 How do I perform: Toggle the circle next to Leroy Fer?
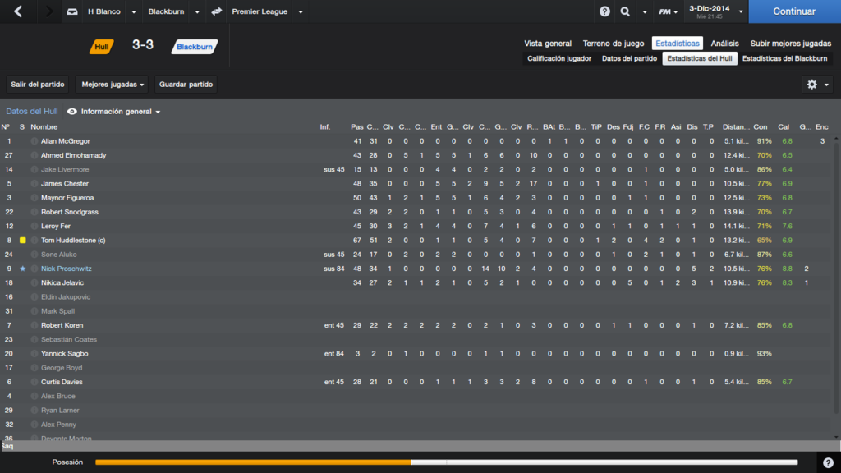[x=34, y=227]
